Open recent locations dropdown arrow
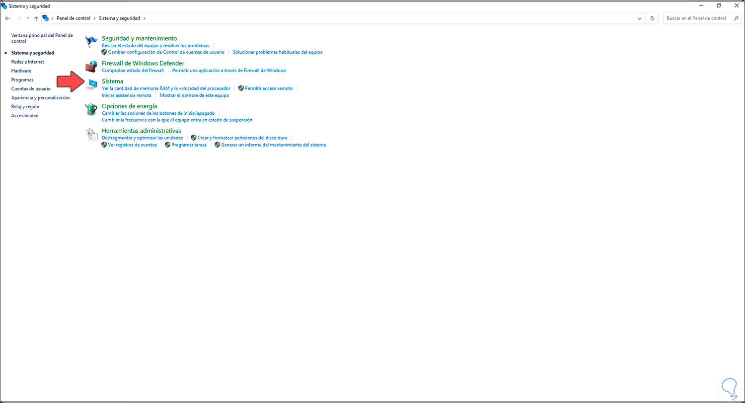The height and width of the screenshot is (403, 745). point(28,18)
